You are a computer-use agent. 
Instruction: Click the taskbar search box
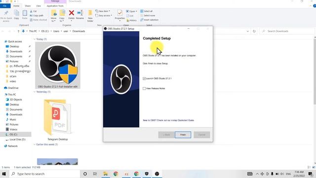coord(45,174)
